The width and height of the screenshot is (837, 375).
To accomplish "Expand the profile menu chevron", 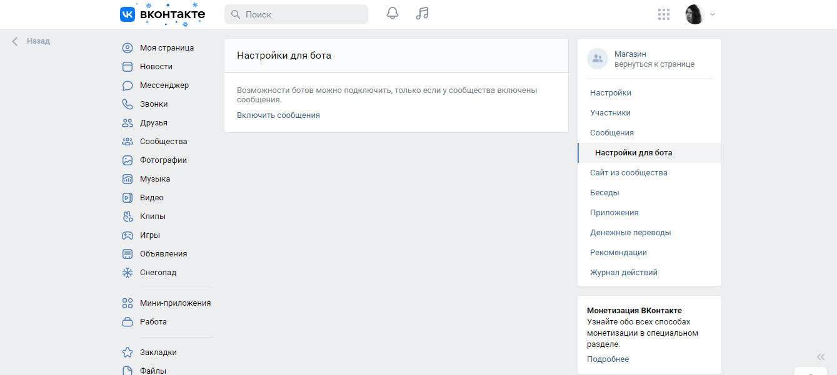I will click(x=713, y=14).
